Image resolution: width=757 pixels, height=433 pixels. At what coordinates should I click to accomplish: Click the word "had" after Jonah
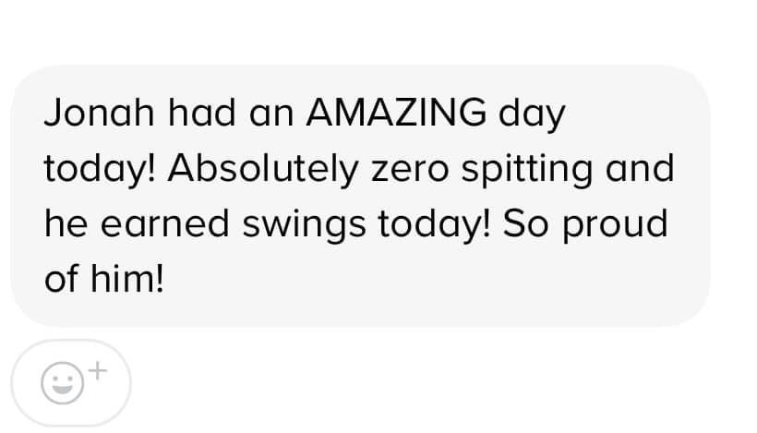point(202,113)
